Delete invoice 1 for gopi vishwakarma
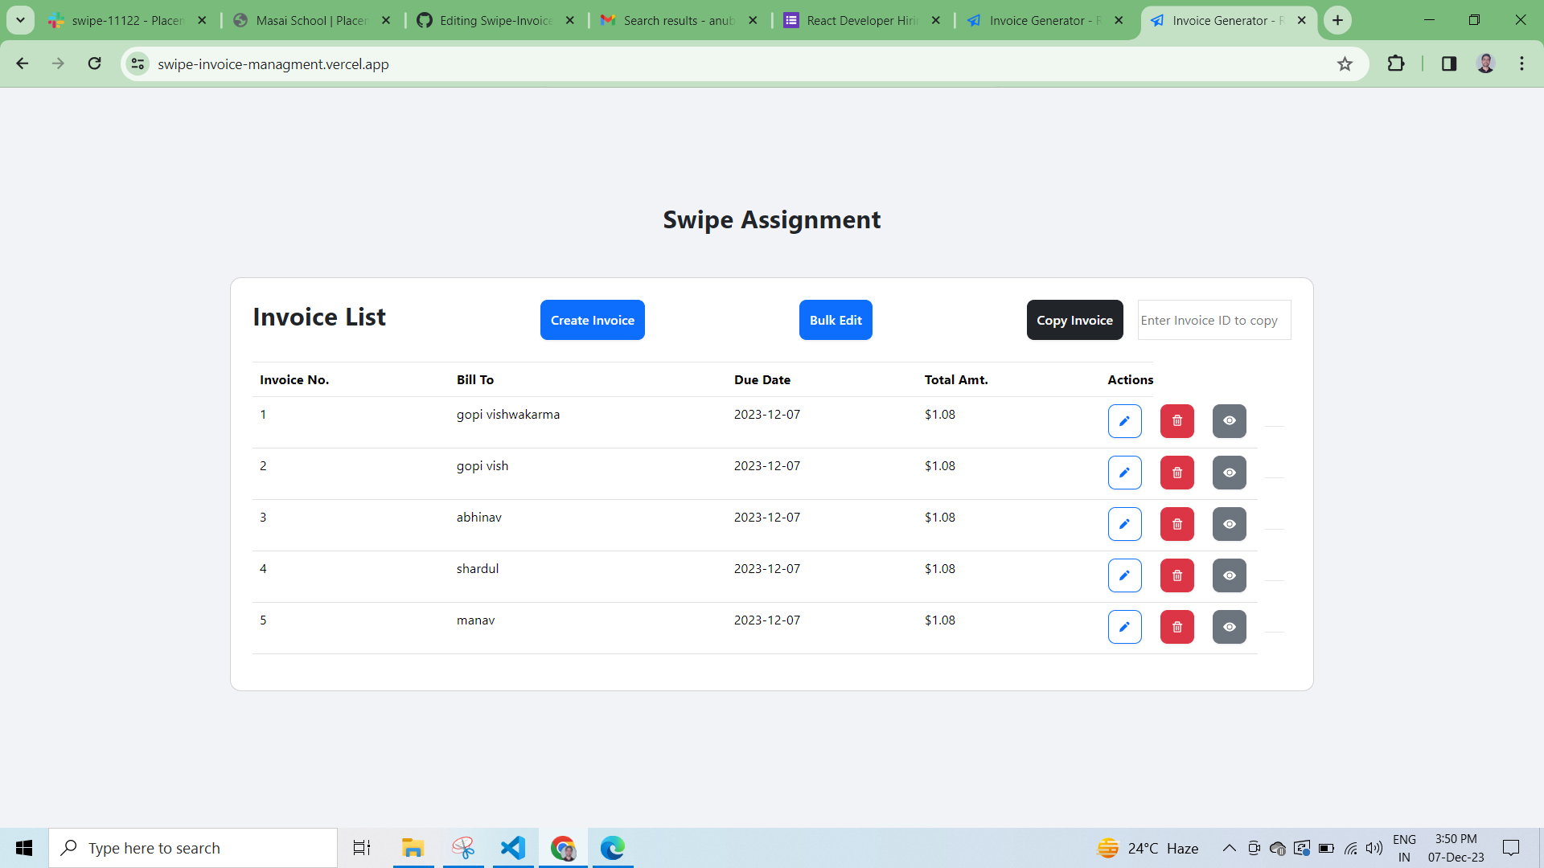Screen dimensions: 1544x868 (x=1176, y=421)
